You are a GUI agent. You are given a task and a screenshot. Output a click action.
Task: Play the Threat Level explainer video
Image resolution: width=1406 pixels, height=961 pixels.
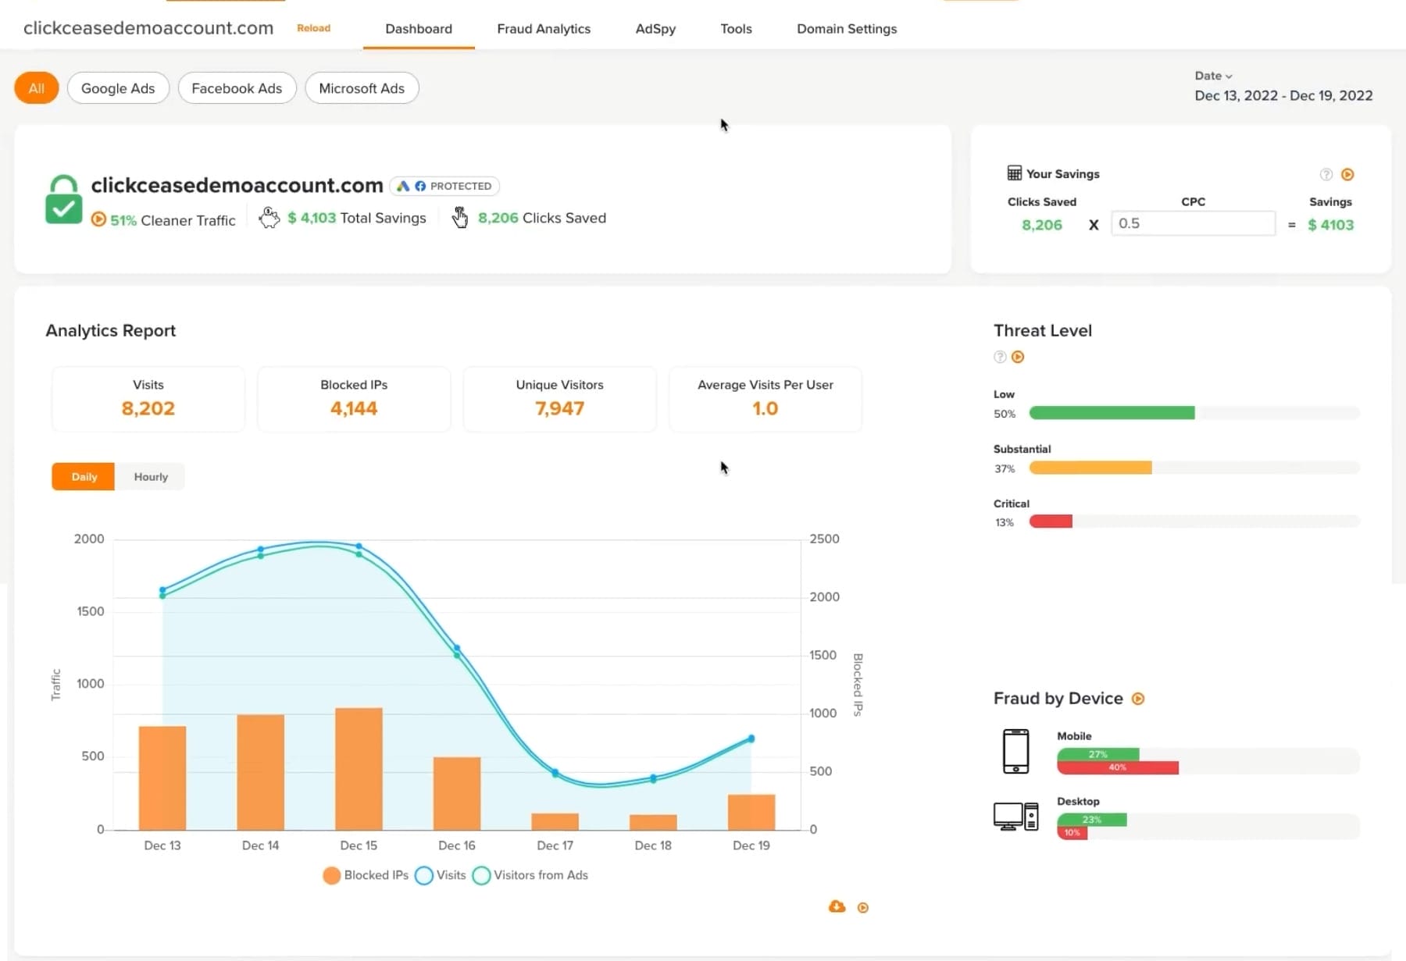pos(1019,357)
